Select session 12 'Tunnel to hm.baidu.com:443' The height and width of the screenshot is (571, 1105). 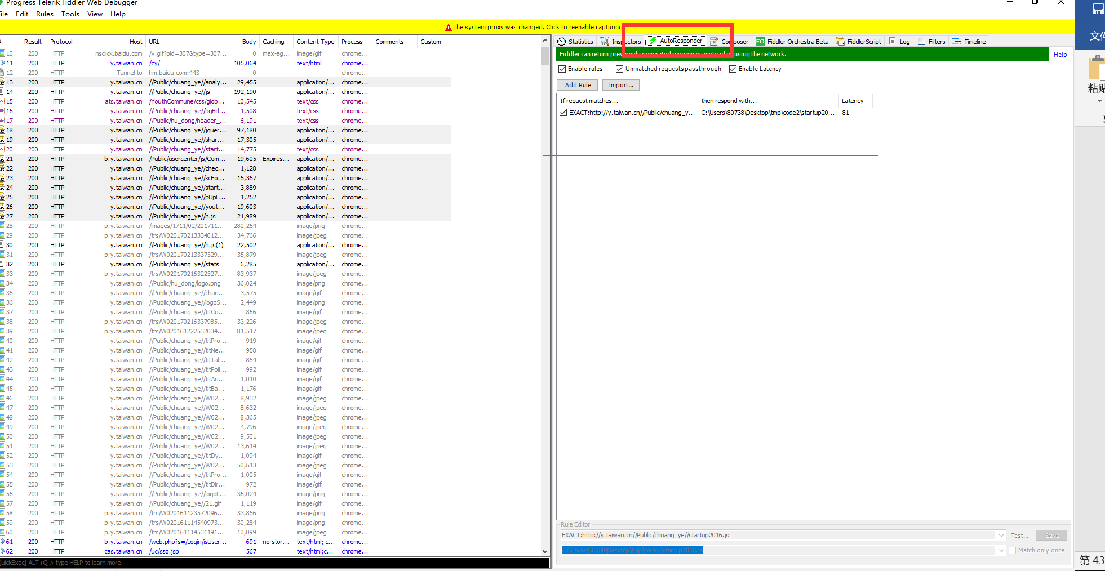click(225, 73)
